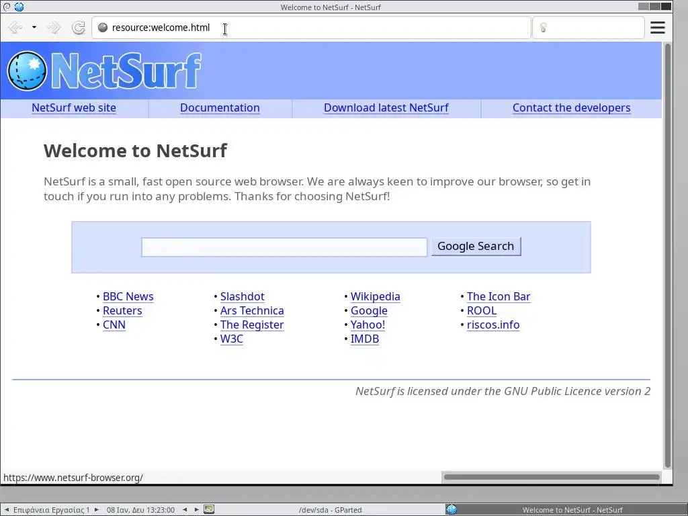Reload the current page
Screen dimensions: 688x516
coord(78,28)
